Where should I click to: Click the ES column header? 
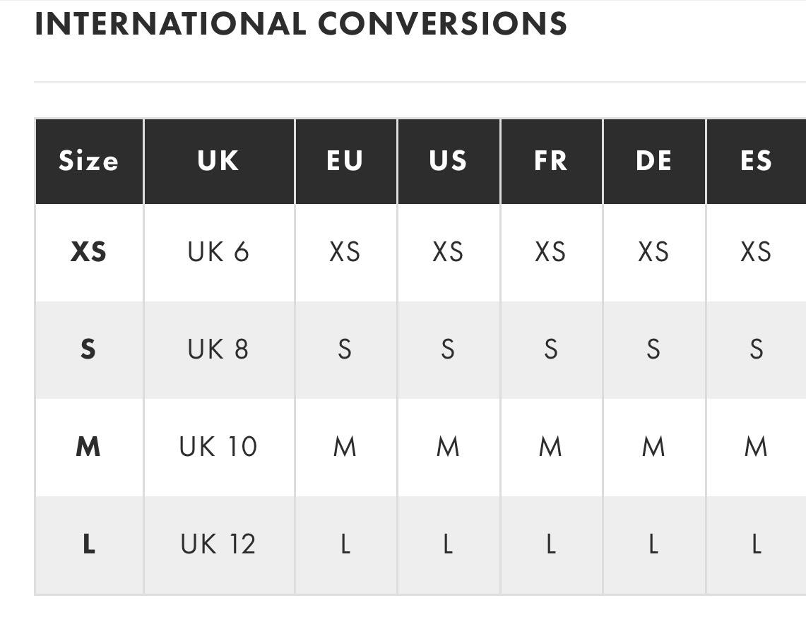[x=755, y=161]
